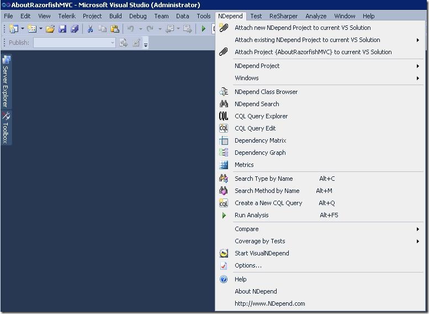429x314 pixels.
Task: Open the File menu
Action: tap(8, 16)
